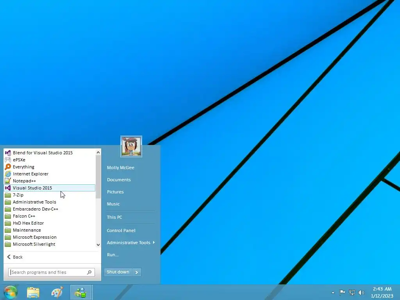Open the Falcon C++ folder label

click(24, 216)
